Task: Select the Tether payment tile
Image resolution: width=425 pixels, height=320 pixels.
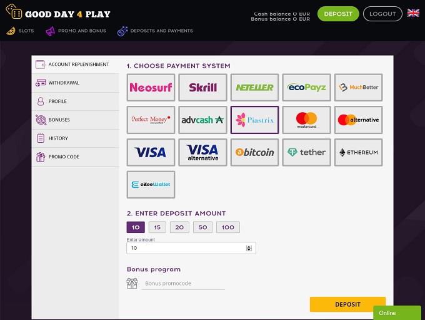Action: (306, 152)
